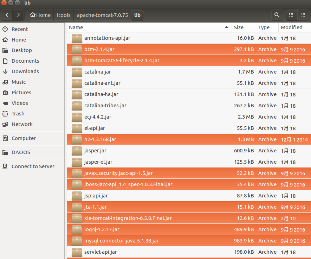The height and width of the screenshot is (259, 311).
Task: Click the Trash bin icon in sidebar
Action: (x=5, y=114)
